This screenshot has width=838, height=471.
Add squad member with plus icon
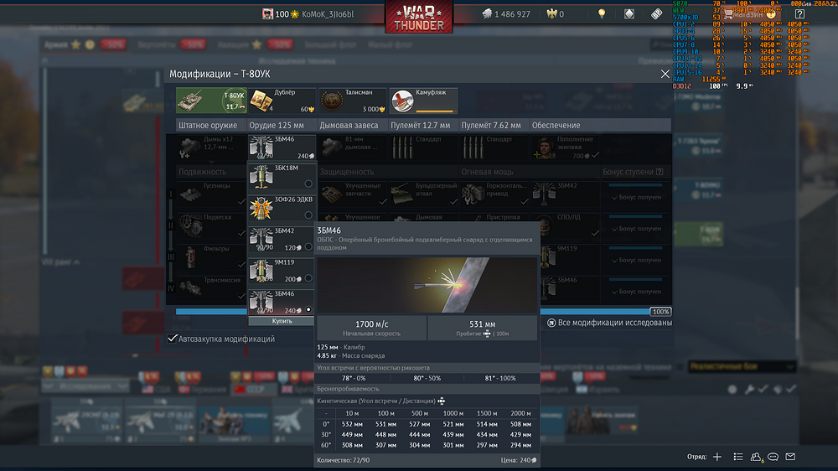(717, 457)
